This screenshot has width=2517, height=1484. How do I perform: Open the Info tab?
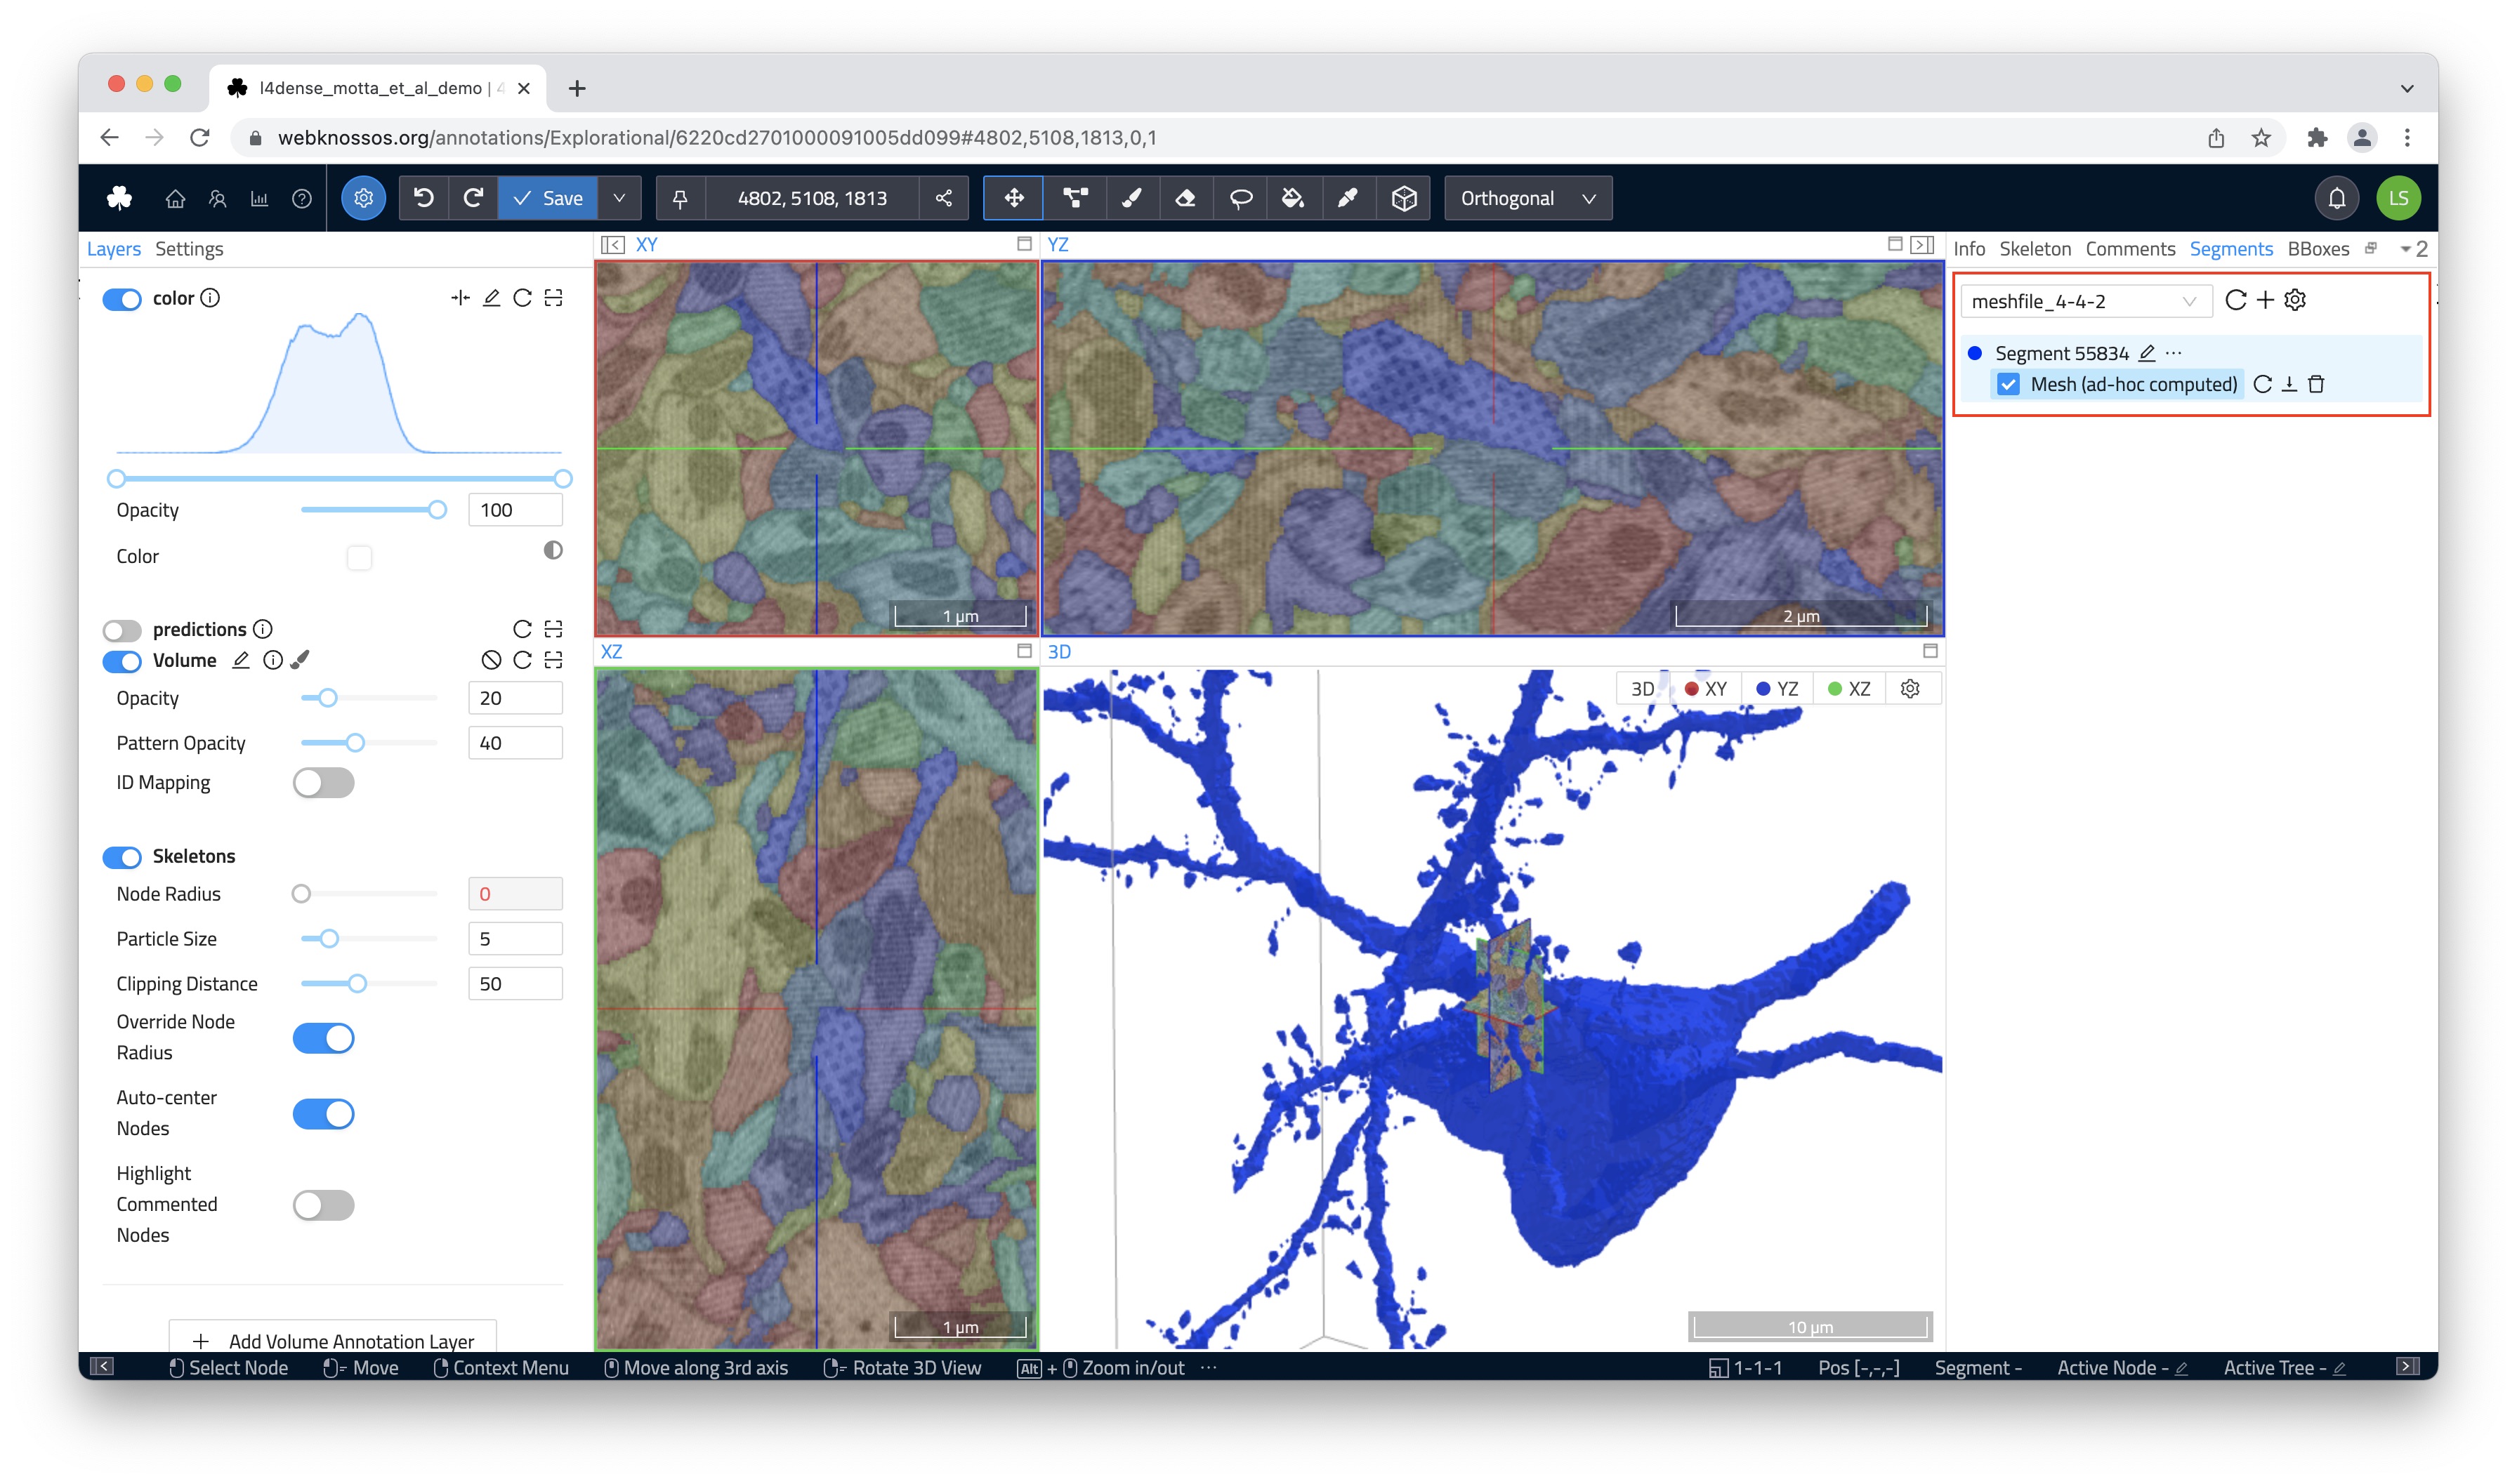tap(1969, 249)
